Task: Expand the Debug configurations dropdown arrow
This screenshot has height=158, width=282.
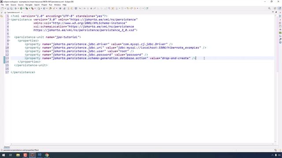Action: pyautogui.click(x=18, y=8)
